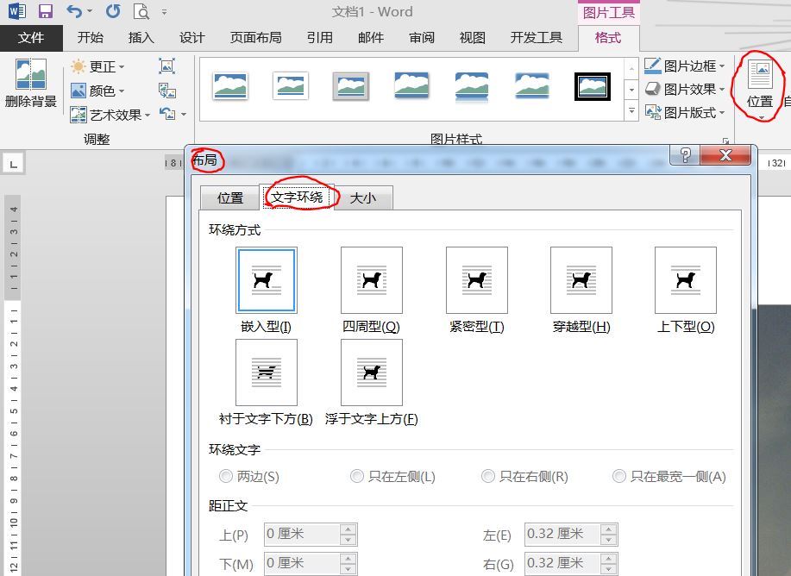Click the Position (位置) button in ribbon
791x576 pixels.
tap(760, 90)
